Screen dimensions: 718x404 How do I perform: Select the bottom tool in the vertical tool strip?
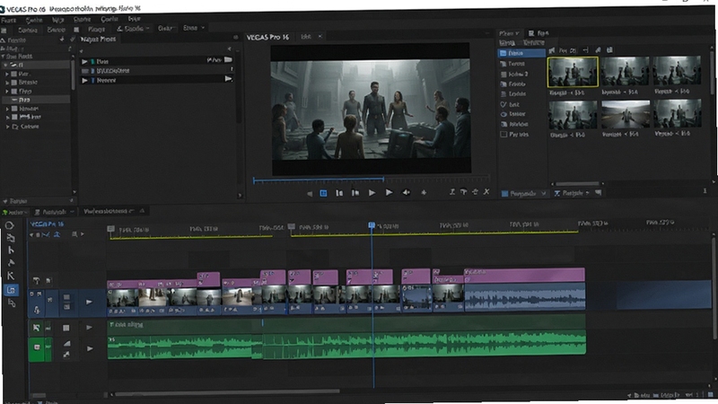coord(12,303)
